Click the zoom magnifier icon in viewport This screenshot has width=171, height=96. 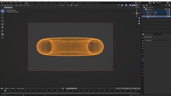point(139,18)
